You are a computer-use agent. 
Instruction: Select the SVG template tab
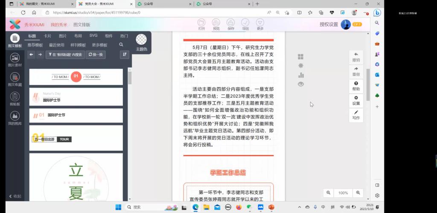click(93, 36)
